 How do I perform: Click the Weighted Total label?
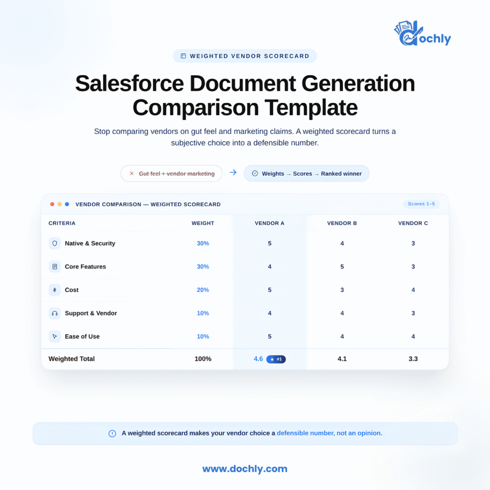tap(72, 359)
